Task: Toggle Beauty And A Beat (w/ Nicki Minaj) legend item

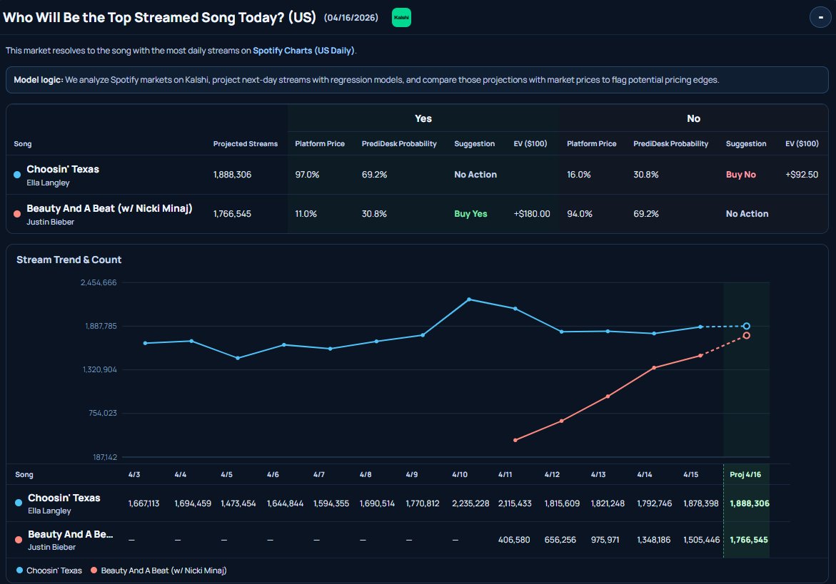Action: point(159,570)
